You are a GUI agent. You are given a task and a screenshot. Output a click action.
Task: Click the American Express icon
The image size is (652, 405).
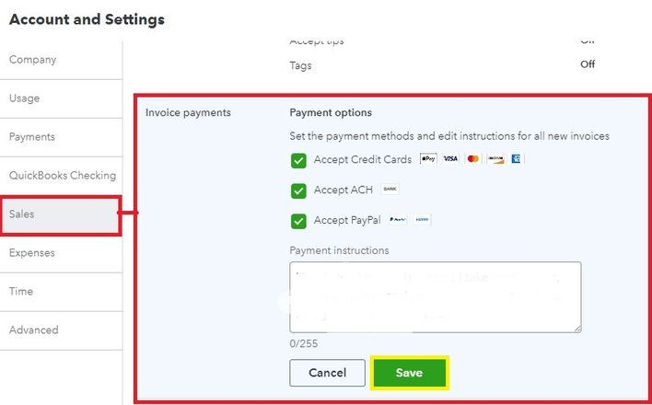coord(517,159)
